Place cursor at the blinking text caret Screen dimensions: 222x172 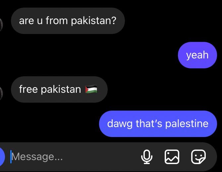point(11,157)
